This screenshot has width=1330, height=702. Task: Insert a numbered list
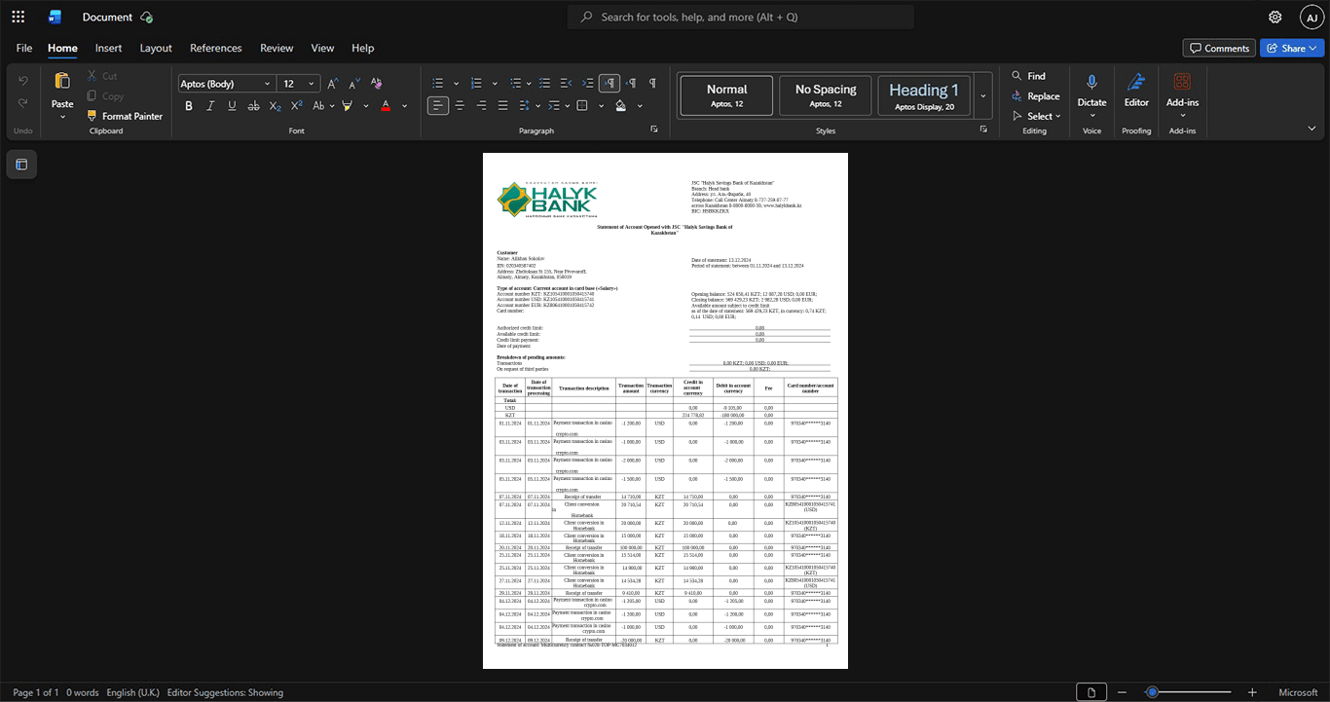tap(476, 84)
